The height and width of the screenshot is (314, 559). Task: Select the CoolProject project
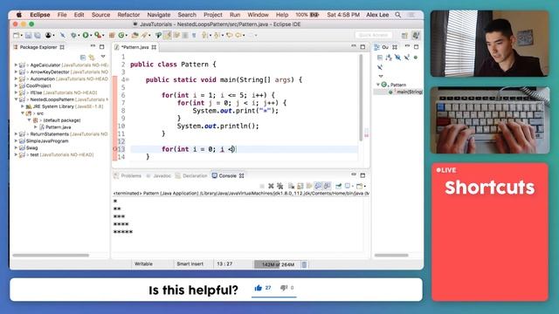(x=38, y=85)
